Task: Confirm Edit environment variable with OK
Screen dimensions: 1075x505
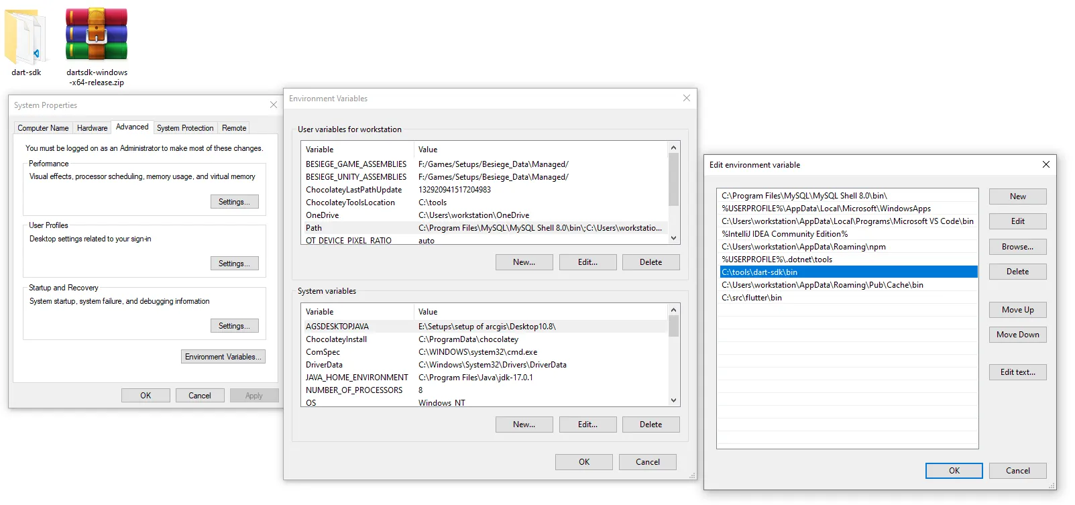Action: point(954,471)
